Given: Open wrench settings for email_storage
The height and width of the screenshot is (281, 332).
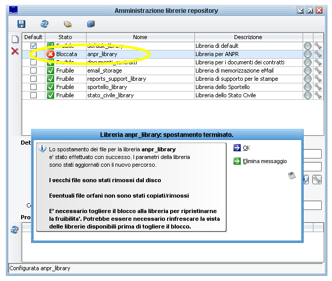Looking at the screenshot, I should coord(318,71).
